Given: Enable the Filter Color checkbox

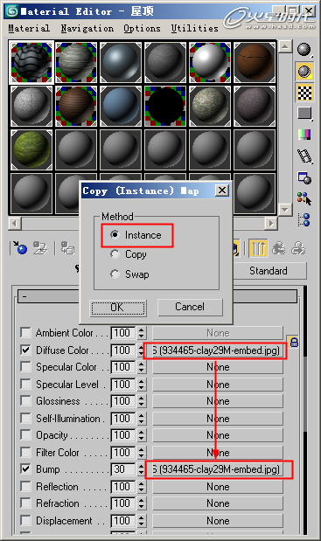Looking at the screenshot, I should click(25, 453).
